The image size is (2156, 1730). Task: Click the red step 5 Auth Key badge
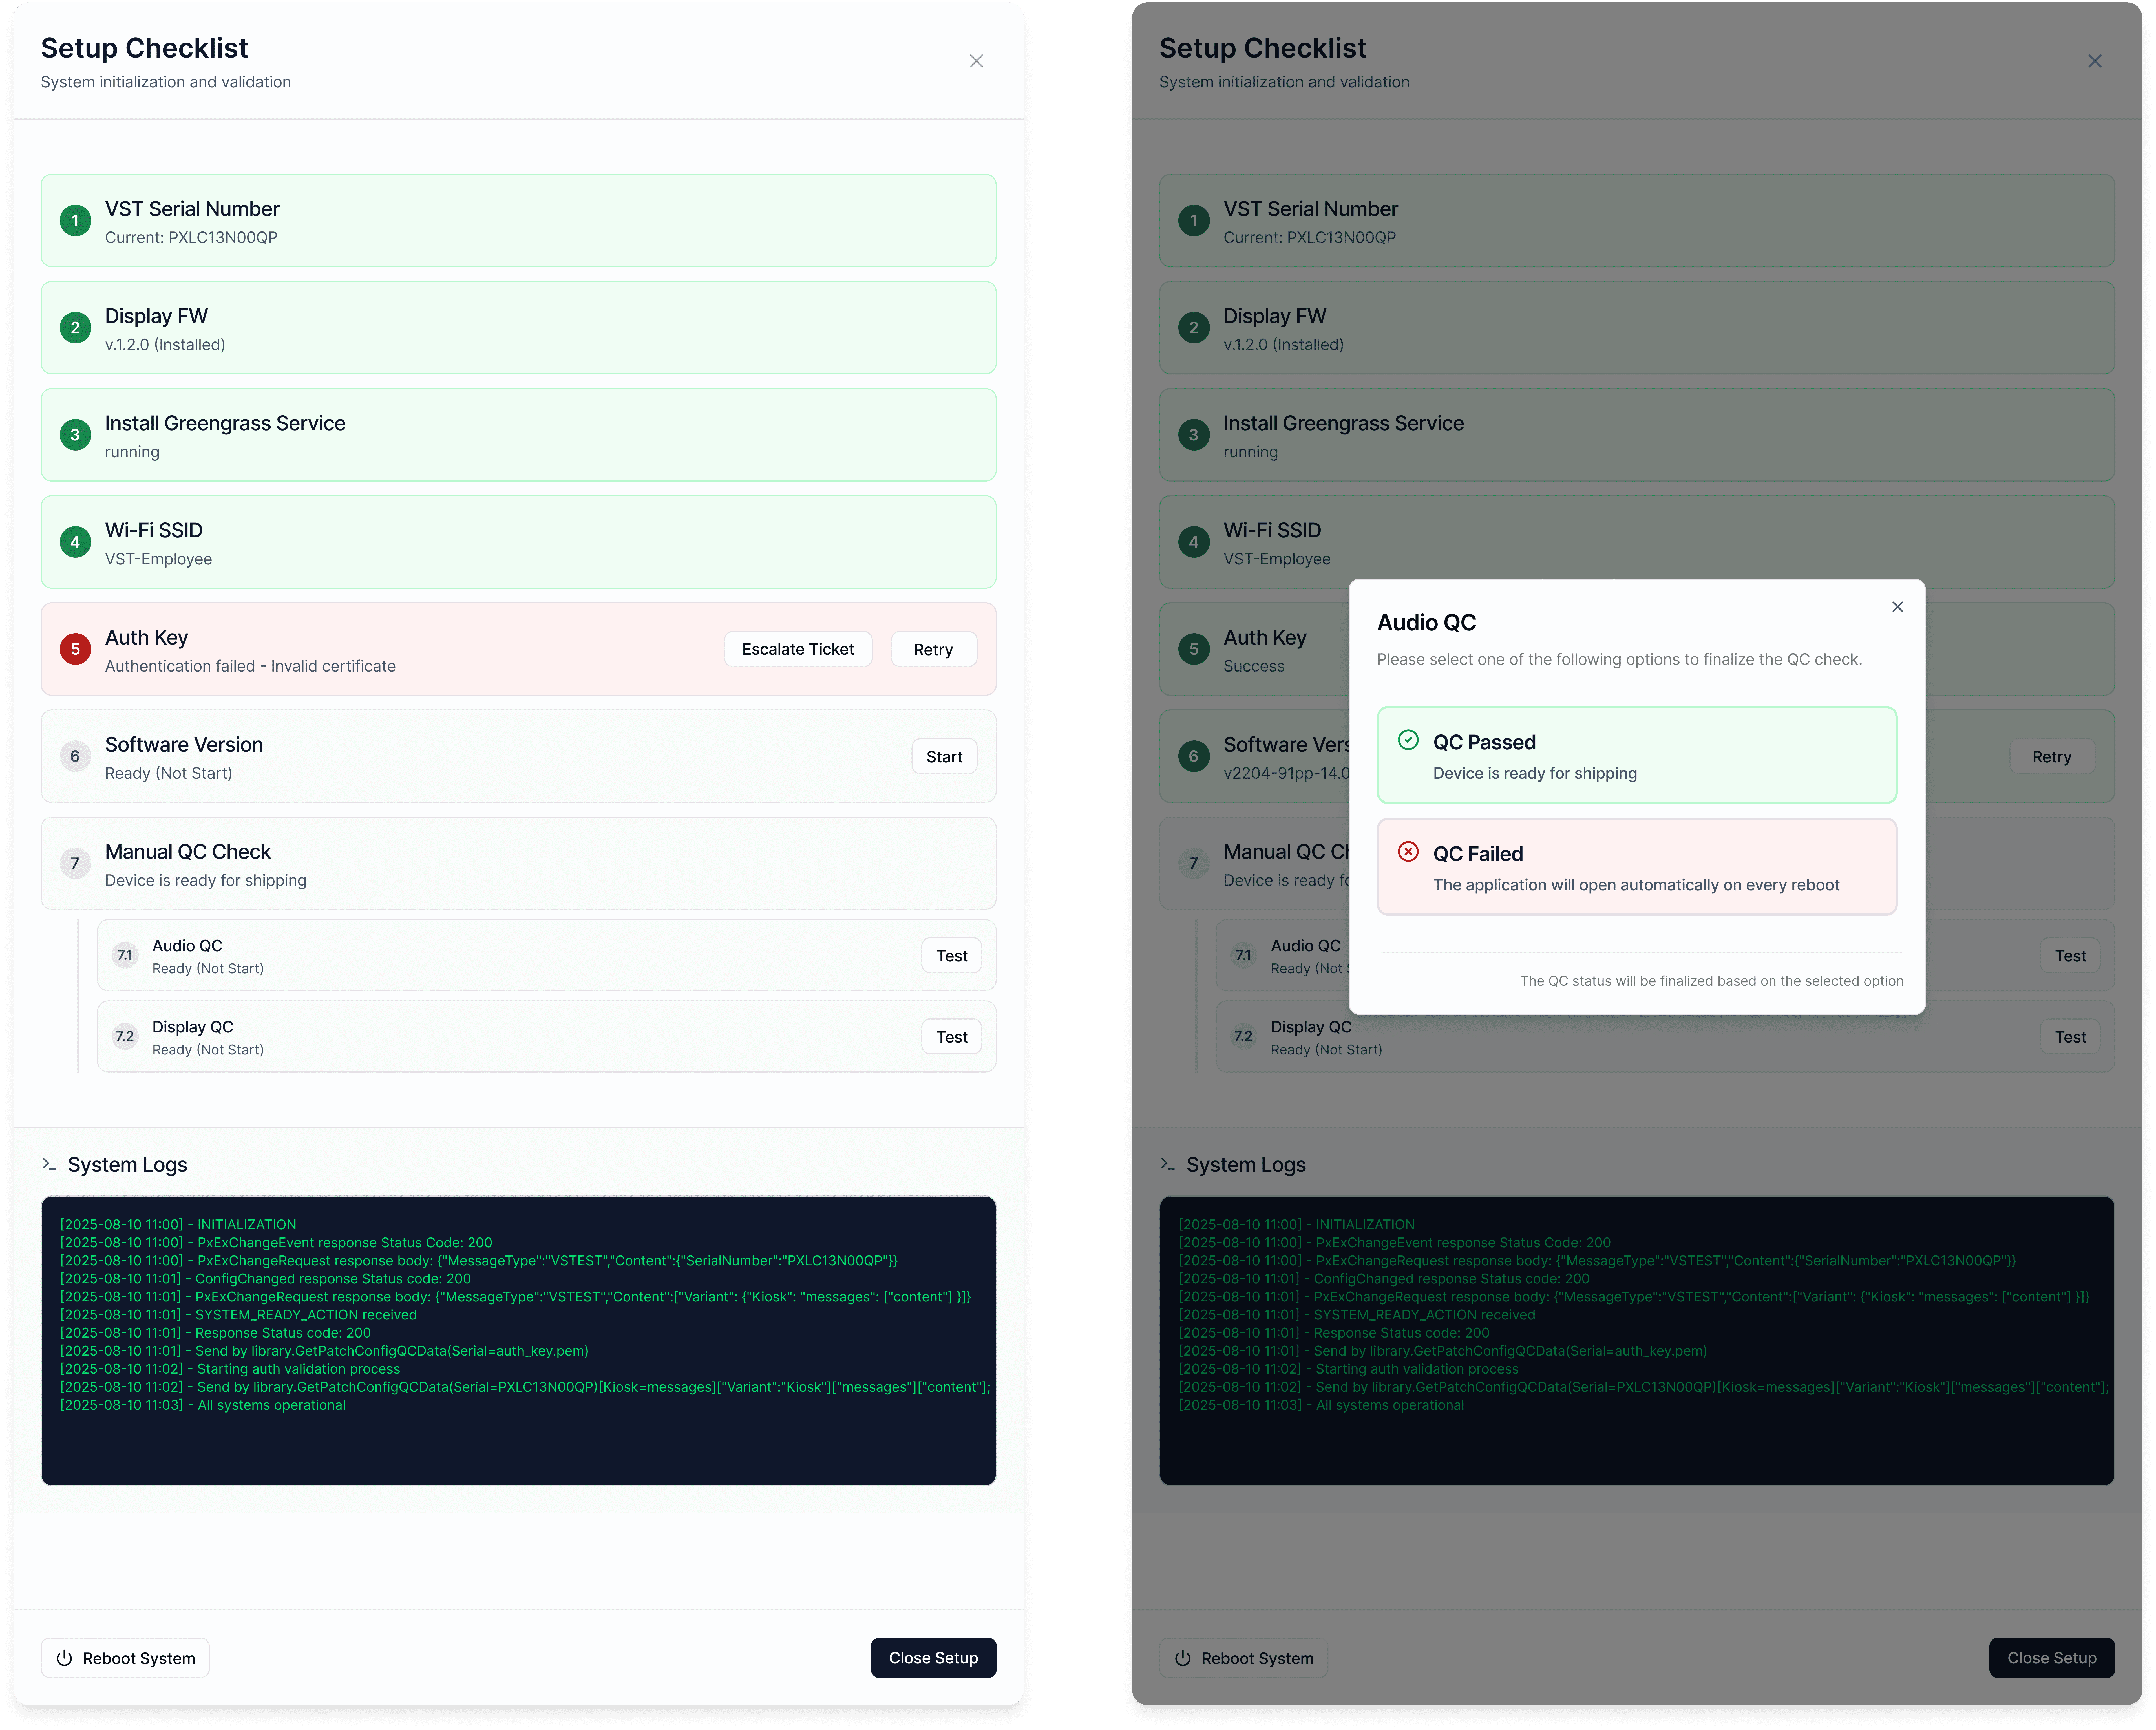click(75, 649)
